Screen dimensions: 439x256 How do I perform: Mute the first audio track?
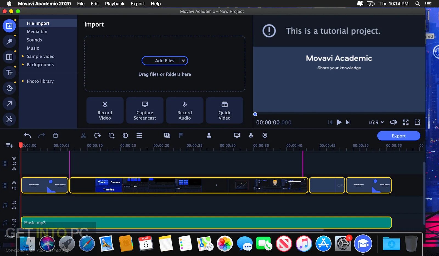(x=14, y=203)
